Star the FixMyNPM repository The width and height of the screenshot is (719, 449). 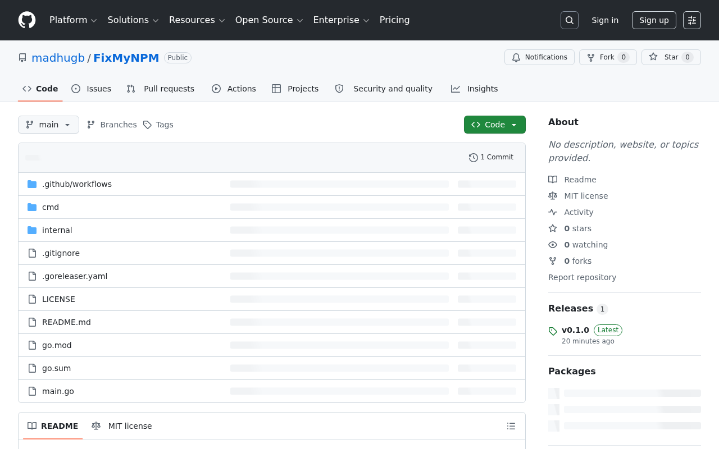point(671,57)
